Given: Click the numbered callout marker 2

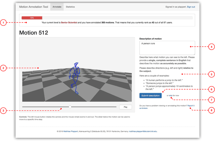Looking at the screenshot, I should (3, 68).
